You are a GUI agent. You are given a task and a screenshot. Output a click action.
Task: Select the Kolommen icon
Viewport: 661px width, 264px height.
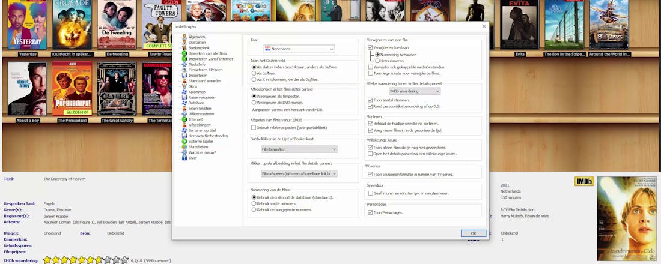point(184,92)
